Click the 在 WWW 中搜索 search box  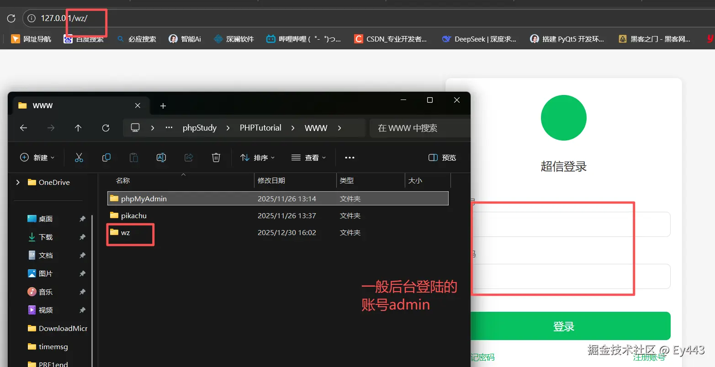419,128
